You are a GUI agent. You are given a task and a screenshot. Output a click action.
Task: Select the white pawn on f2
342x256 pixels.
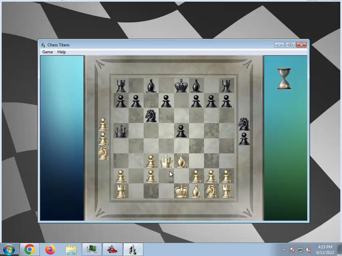pos(196,176)
